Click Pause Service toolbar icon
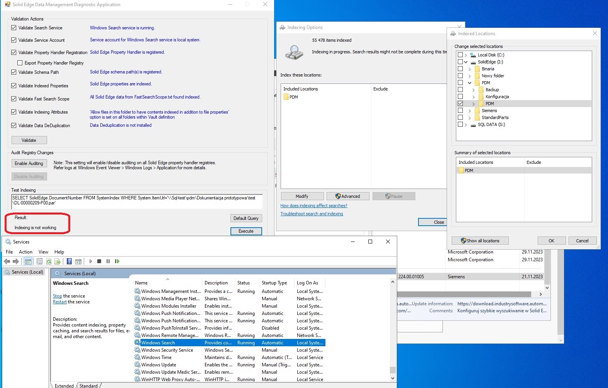 coord(108,262)
